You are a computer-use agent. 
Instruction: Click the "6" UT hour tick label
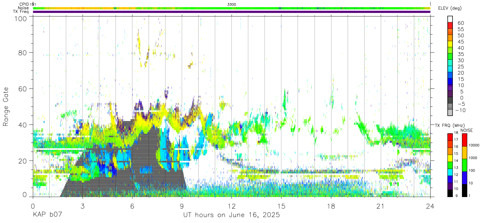click(x=132, y=206)
